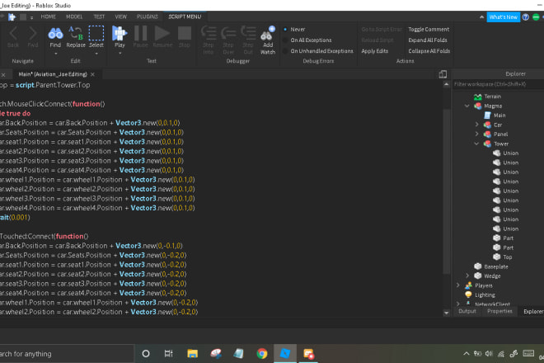Navigate Back in script history
544x363 pixels.
coord(13,37)
